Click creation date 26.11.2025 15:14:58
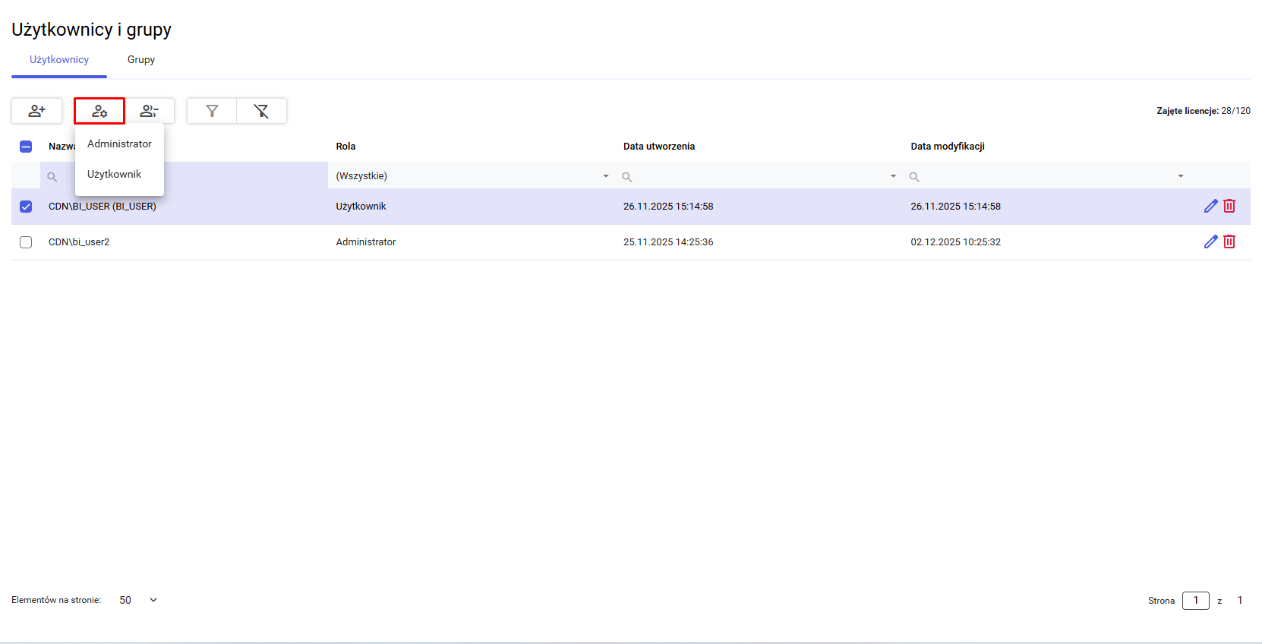The image size is (1262, 644). (x=668, y=207)
